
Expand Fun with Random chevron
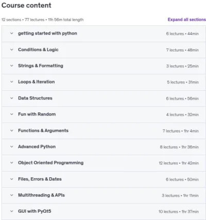click(12, 114)
